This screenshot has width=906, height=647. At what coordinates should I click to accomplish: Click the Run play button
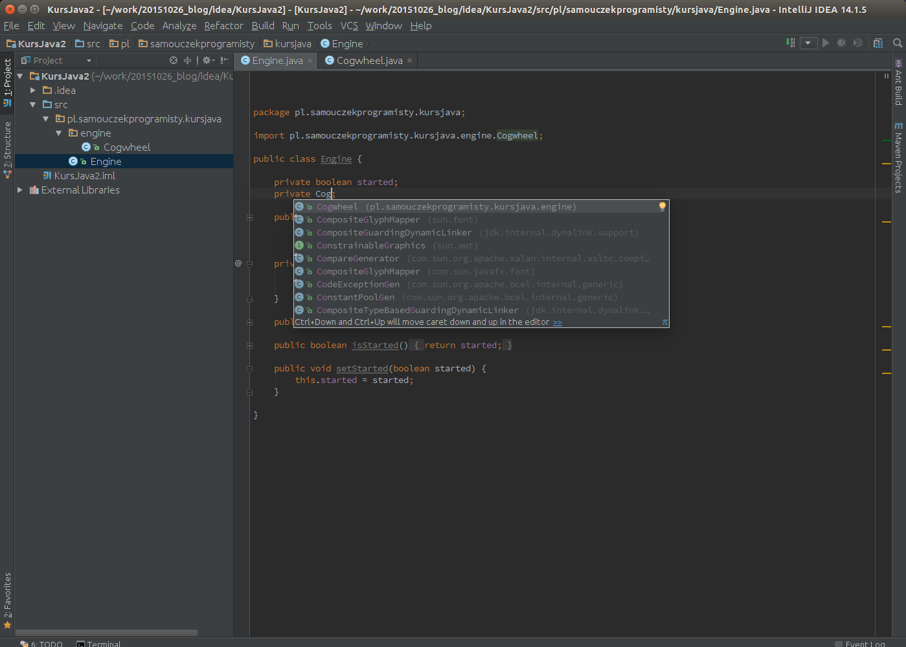click(826, 43)
